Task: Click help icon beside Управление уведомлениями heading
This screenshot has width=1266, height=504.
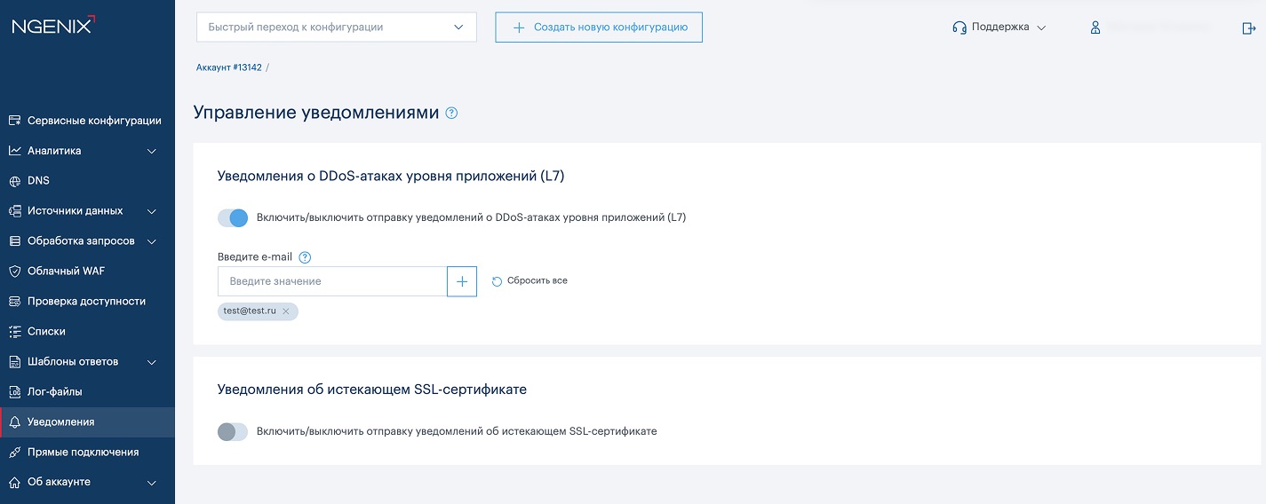Action: [x=451, y=113]
